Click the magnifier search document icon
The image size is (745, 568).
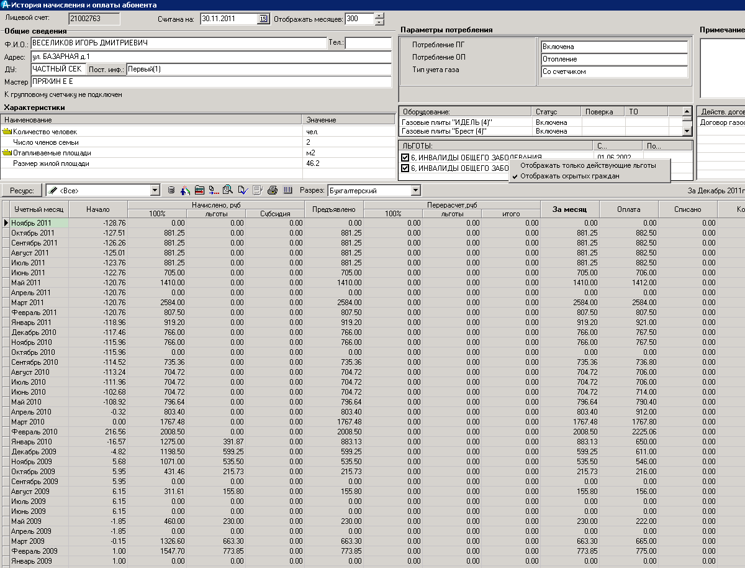click(228, 190)
